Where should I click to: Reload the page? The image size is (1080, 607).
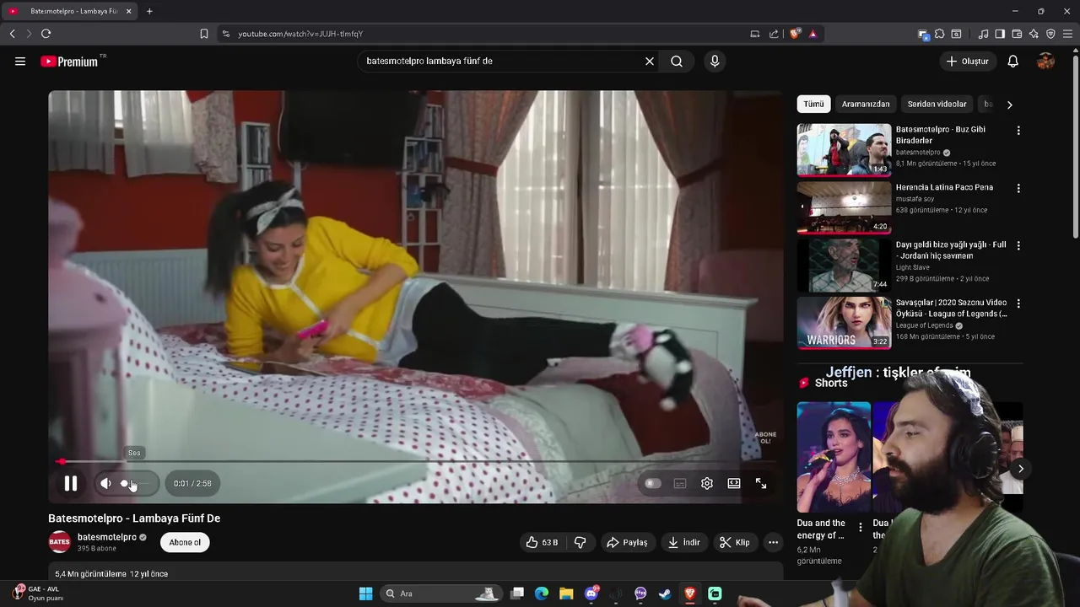pyautogui.click(x=46, y=34)
